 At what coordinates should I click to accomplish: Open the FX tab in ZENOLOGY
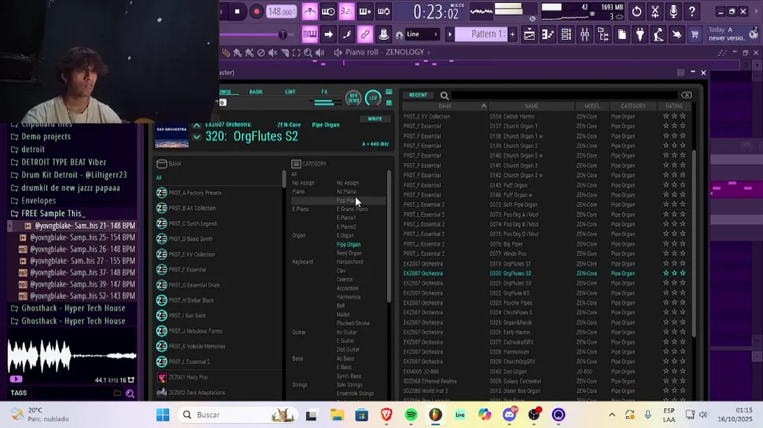point(324,92)
